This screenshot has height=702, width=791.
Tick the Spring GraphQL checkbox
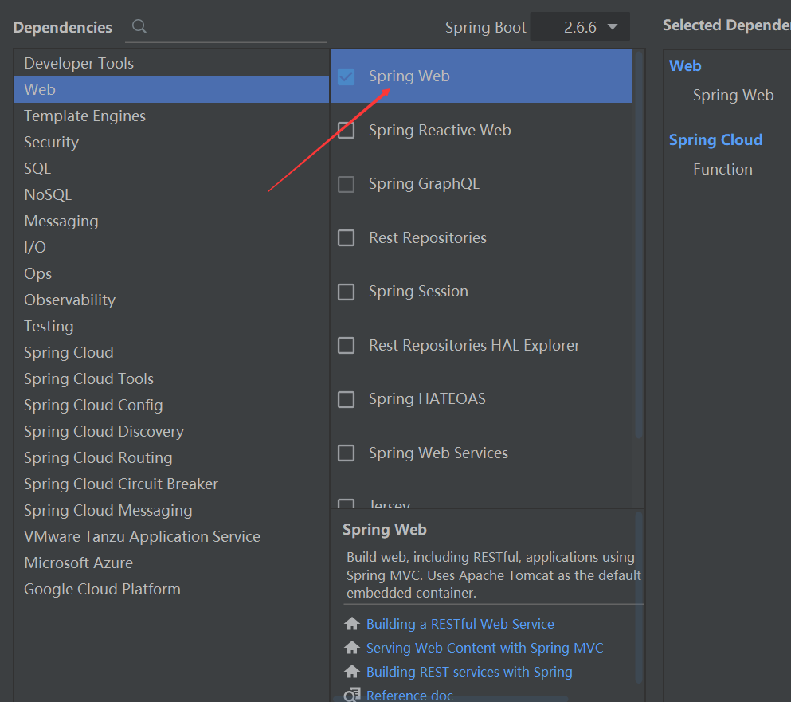click(346, 184)
